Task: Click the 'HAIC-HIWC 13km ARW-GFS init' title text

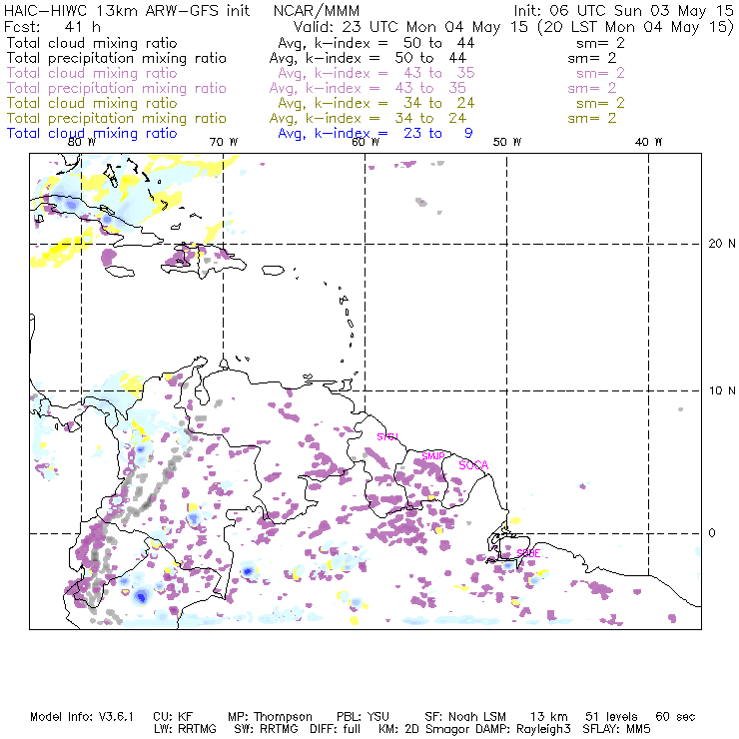Action: point(127,11)
